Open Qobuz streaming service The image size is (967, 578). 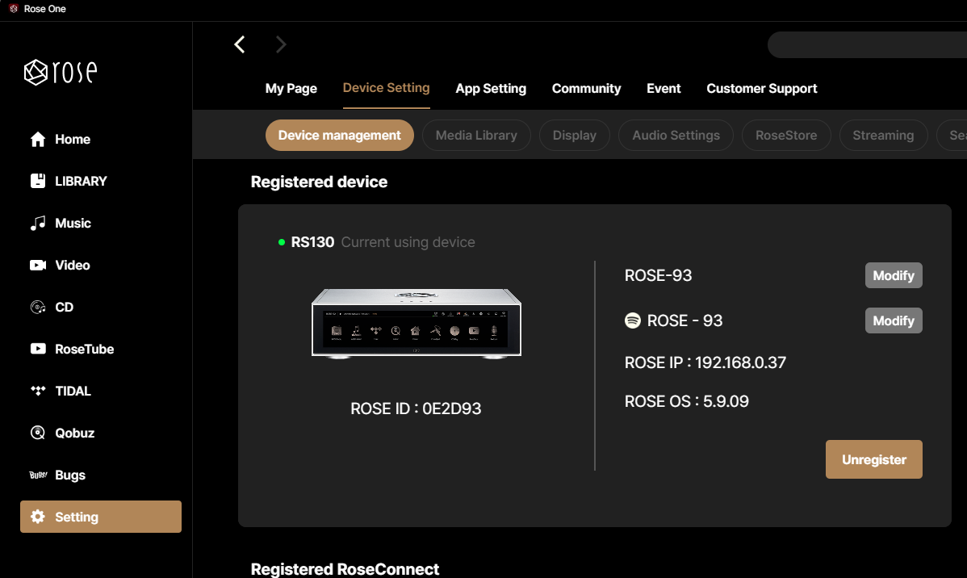[74, 433]
